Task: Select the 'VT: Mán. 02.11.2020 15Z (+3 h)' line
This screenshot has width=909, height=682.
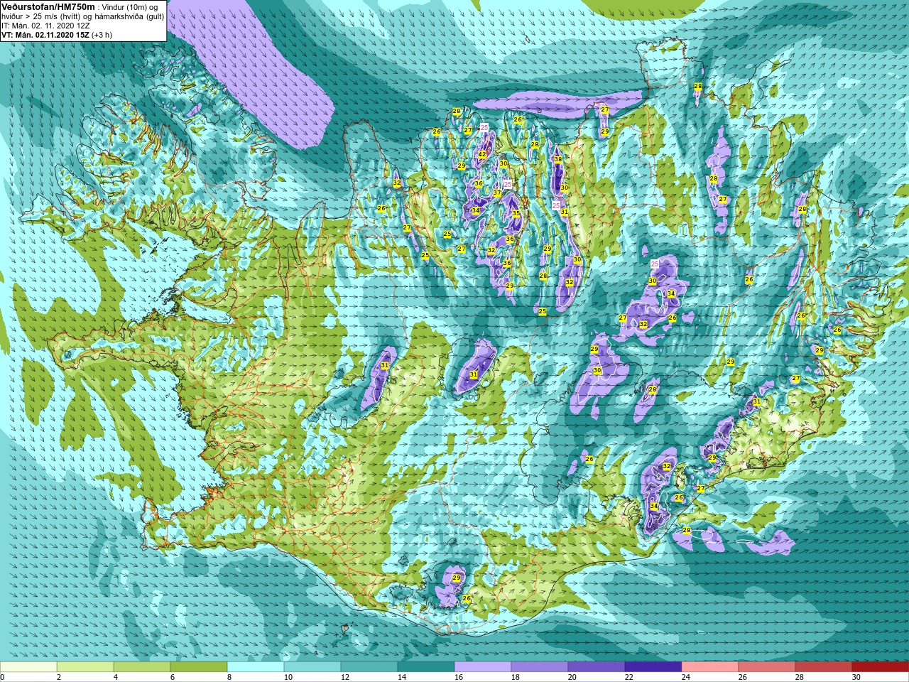Action: 57,35
